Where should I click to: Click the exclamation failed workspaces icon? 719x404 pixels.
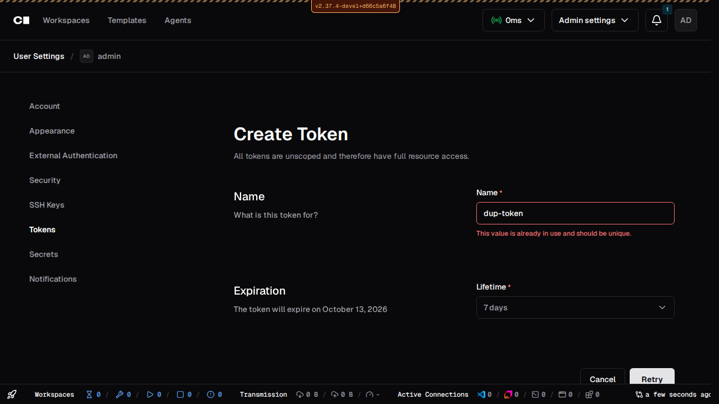(x=211, y=394)
